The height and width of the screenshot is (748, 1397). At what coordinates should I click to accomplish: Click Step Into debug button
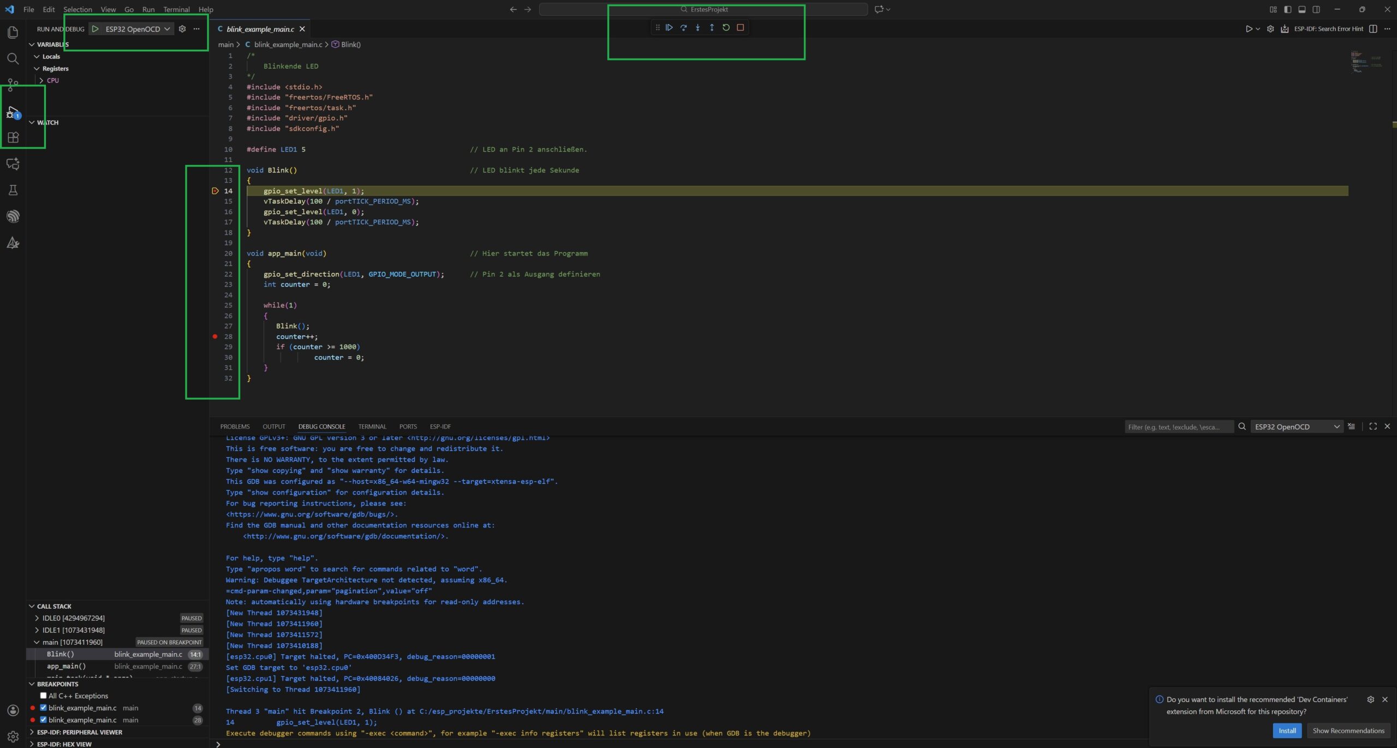pos(697,27)
